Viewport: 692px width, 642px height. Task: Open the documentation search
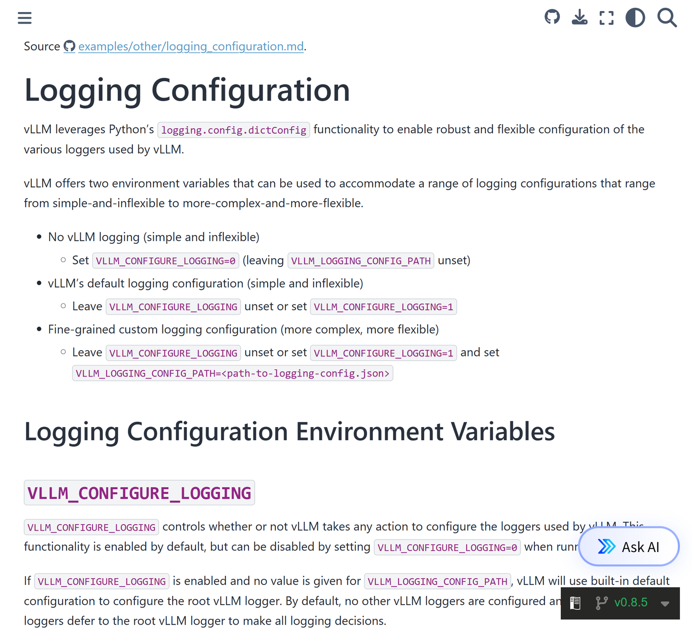(667, 18)
